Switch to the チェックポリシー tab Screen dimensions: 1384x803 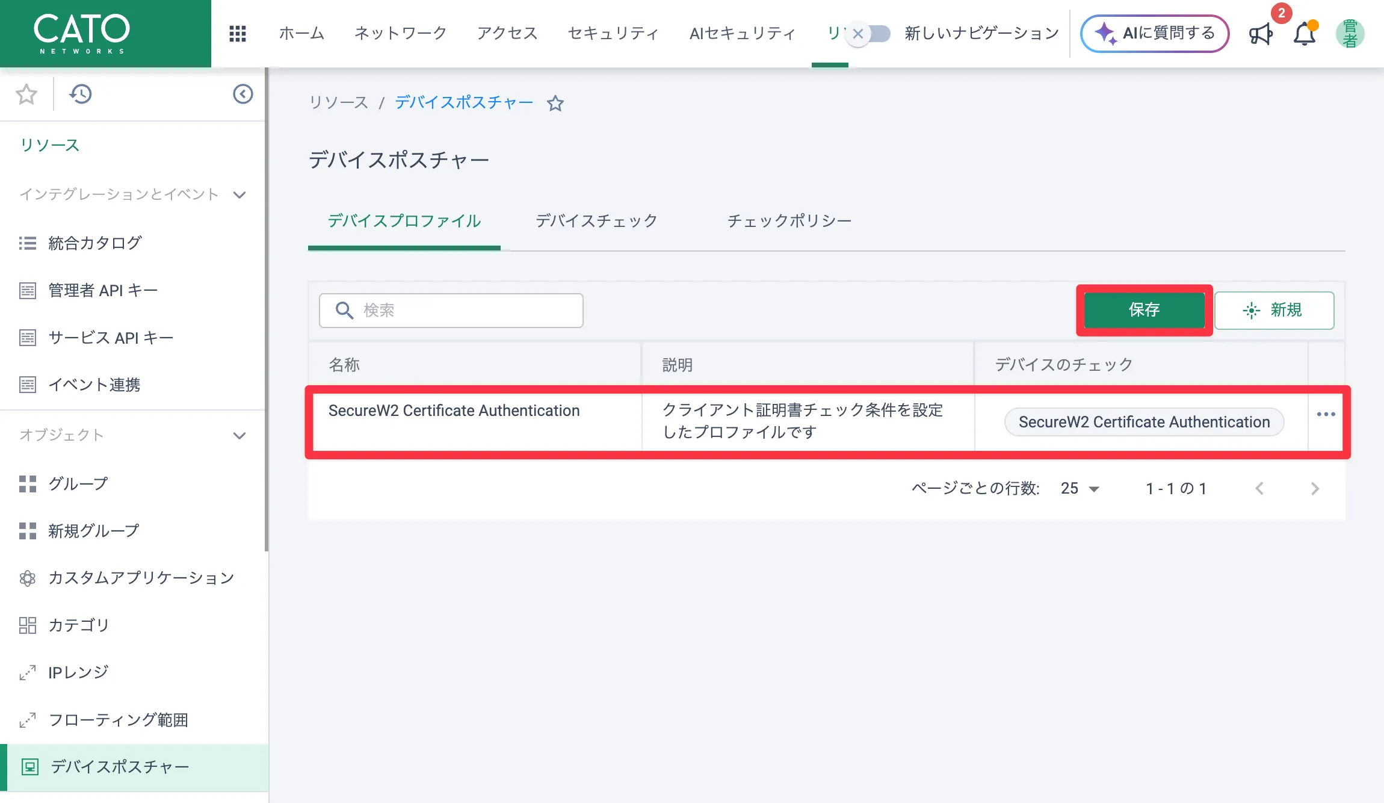click(x=789, y=221)
